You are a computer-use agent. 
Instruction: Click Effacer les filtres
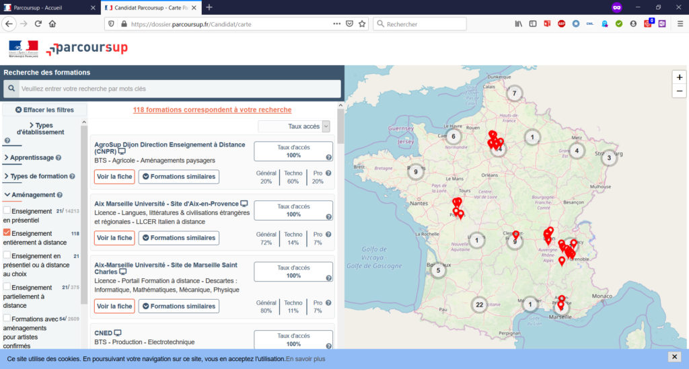(x=44, y=110)
